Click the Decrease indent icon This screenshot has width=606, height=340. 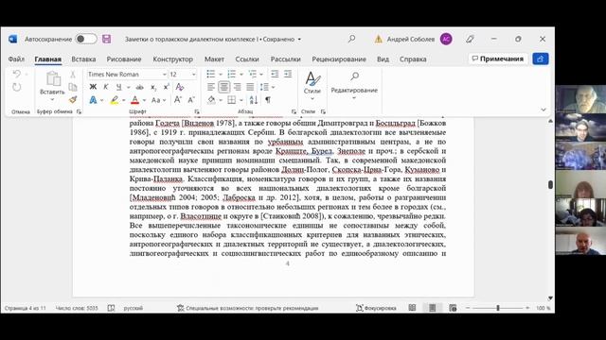[275, 74]
